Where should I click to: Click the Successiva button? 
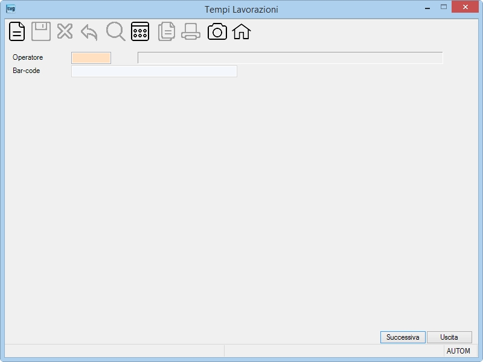point(403,337)
